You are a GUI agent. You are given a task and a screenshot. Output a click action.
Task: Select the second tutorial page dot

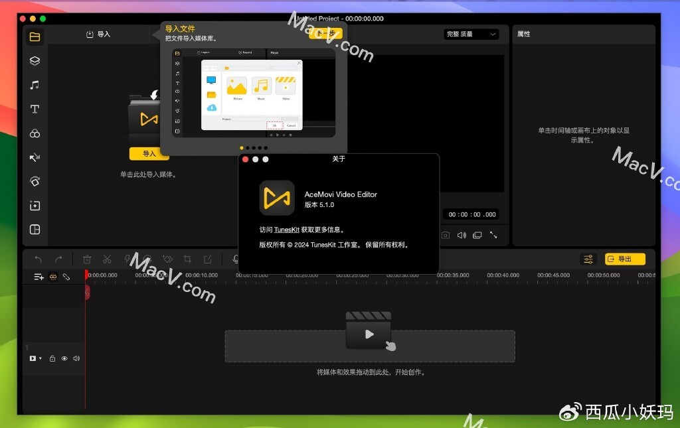click(x=248, y=148)
